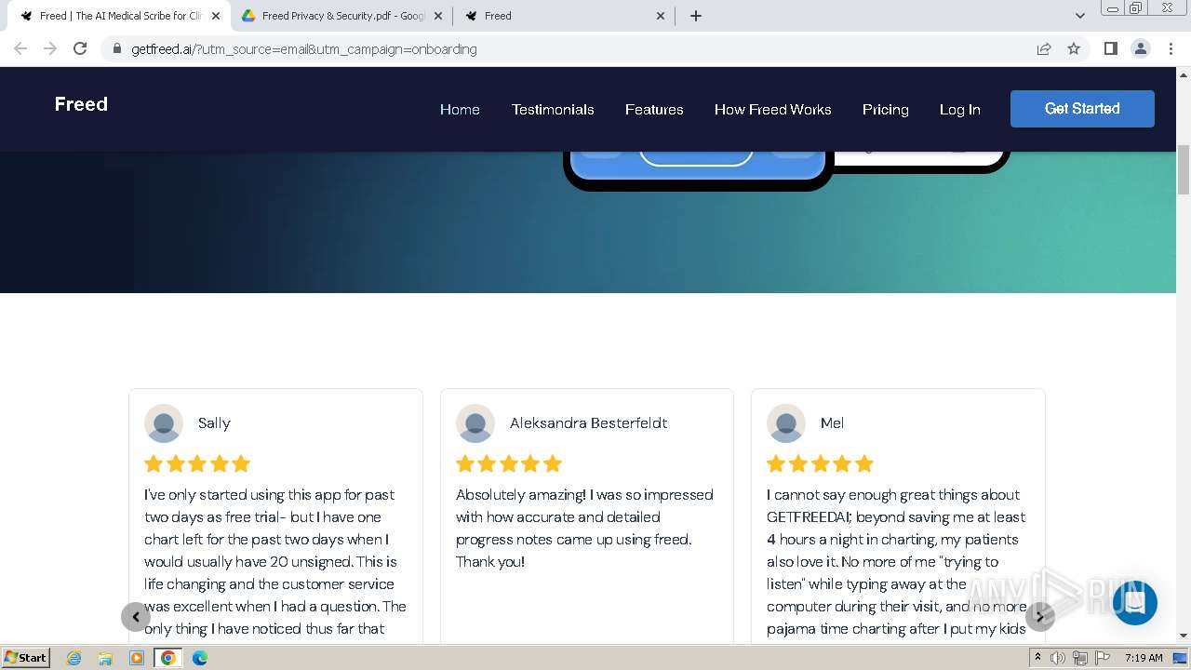This screenshot has width=1191, height=670.
Task: Open the Features nav link
Action: [x=654, y=109]
